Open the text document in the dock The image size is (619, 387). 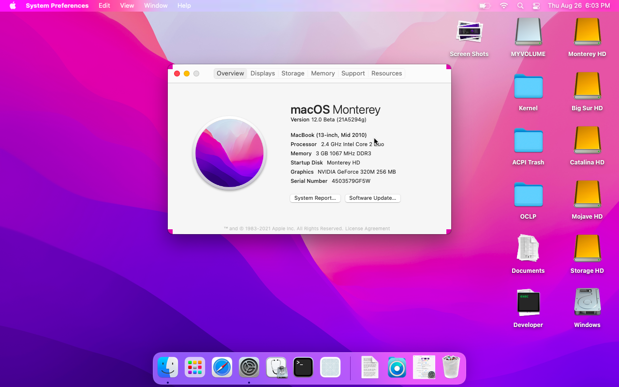point(370,368)
